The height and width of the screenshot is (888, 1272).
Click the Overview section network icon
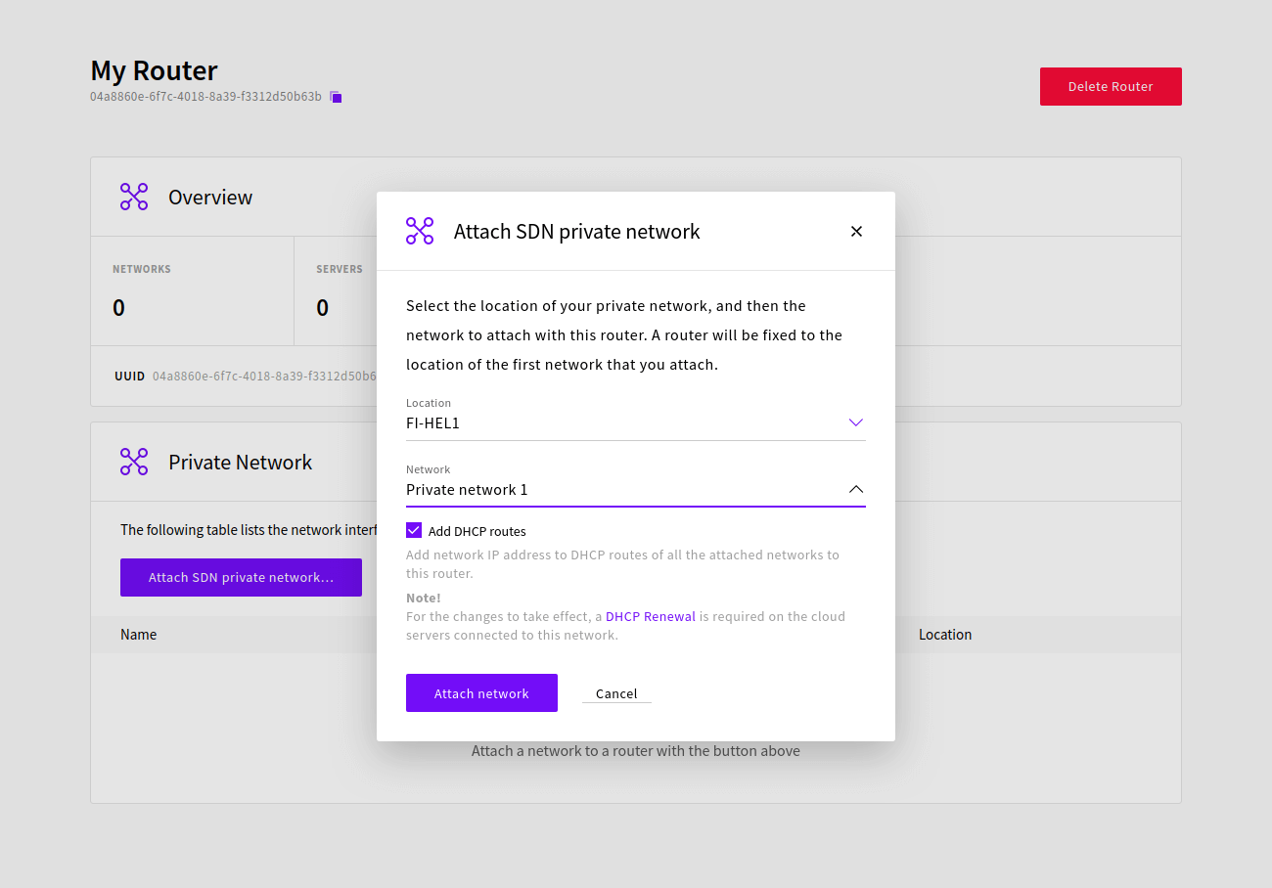click(134, 197)
